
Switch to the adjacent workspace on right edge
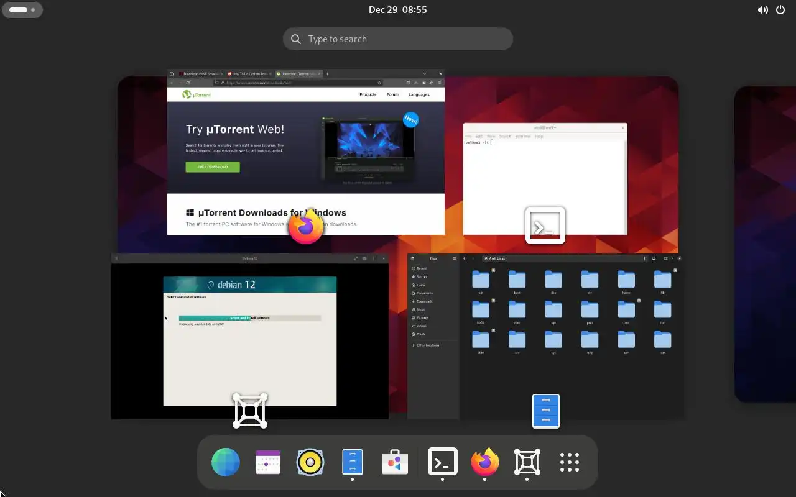pos(766,244)
